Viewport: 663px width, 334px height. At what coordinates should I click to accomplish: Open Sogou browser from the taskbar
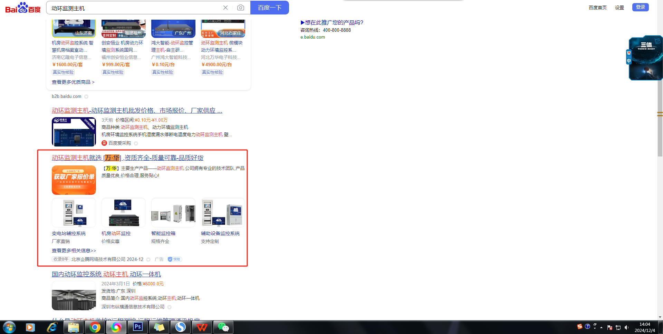click(x=181, y=327)
